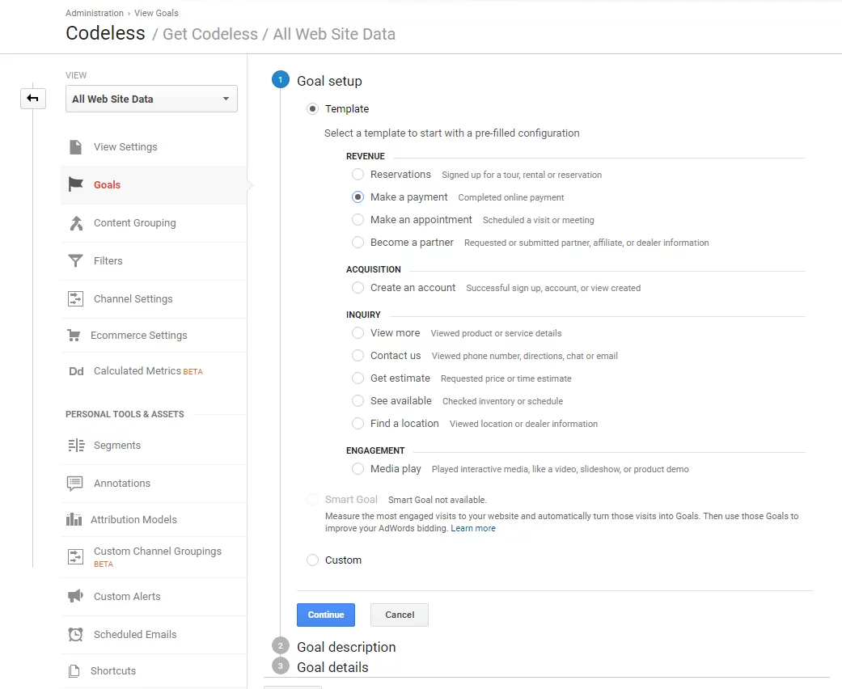
Task: Select the Goals flag icon in sidebar
Action: click(77, 184)
